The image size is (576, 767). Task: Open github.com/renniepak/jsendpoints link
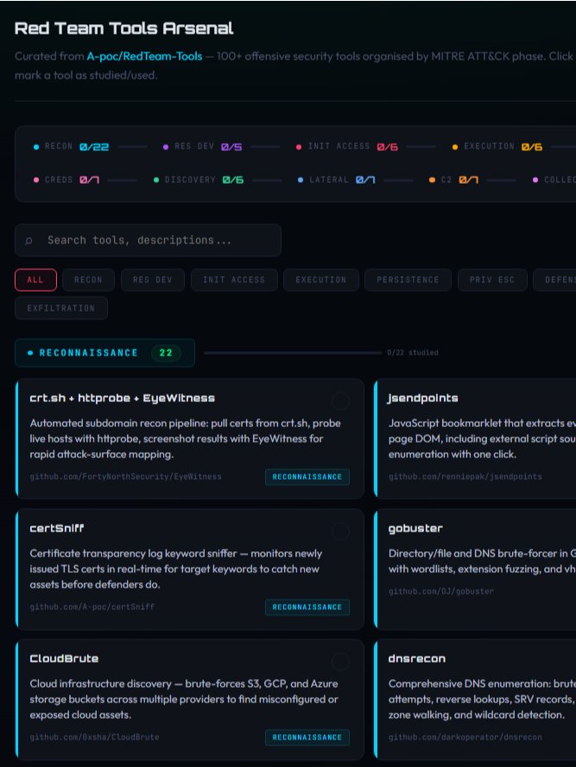click(465, 476)
